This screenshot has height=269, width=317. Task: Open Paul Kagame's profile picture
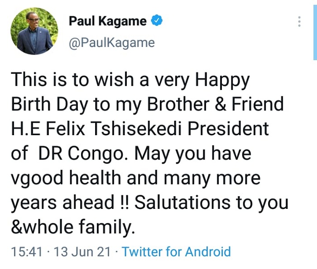pos(34,31)
